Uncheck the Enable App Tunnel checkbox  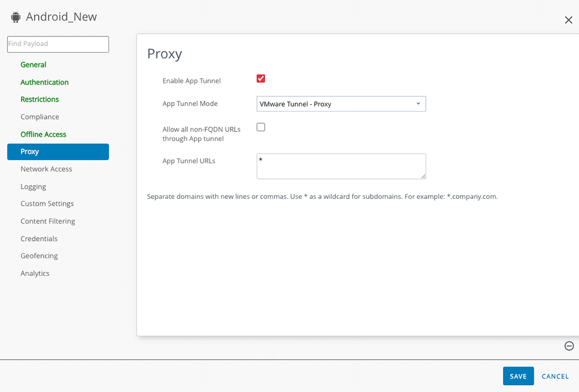(261, 78)
